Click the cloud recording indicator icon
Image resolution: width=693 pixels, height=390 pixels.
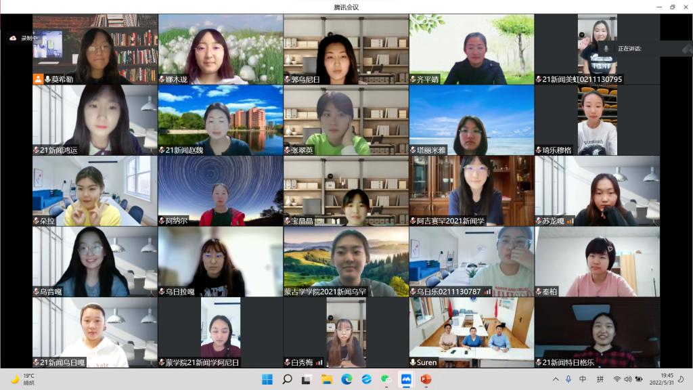coord(13,39)
